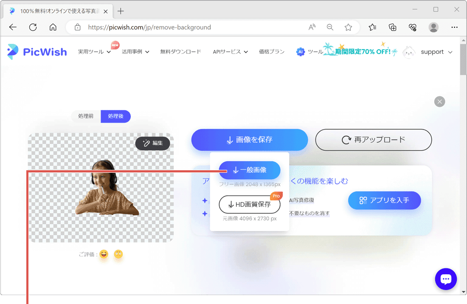Expand the support chevron menu

click(x=450, y=52)
